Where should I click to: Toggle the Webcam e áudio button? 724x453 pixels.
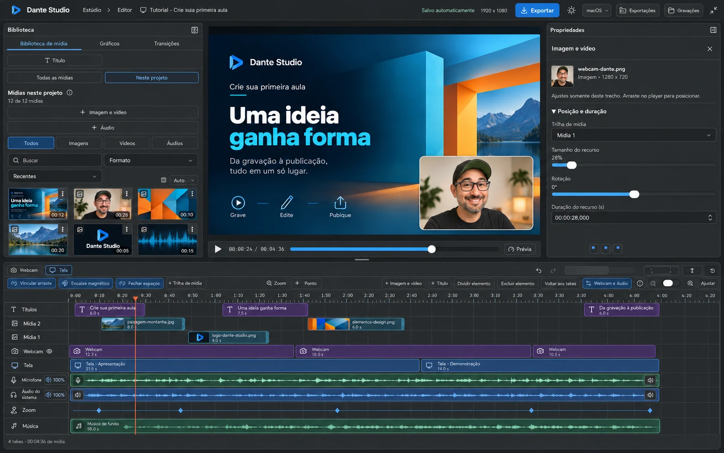[607, 283]
